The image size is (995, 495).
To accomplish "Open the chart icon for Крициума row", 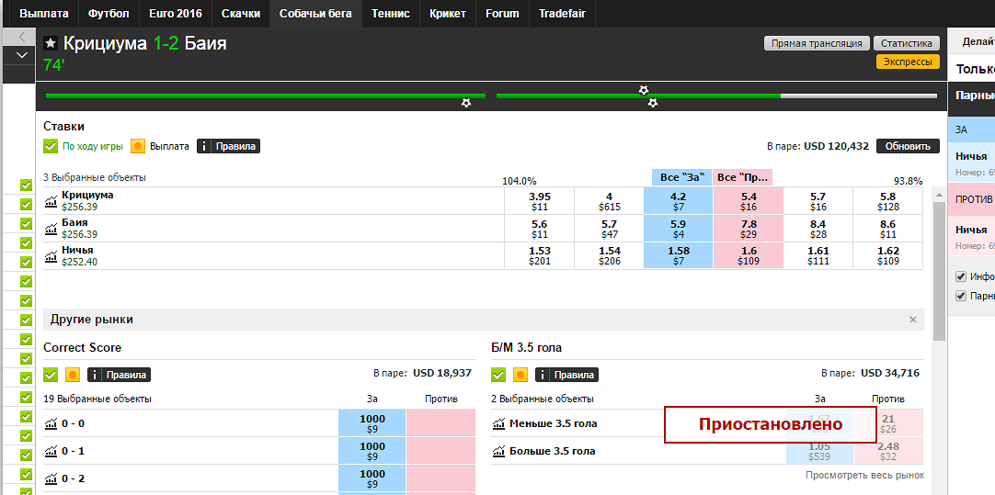I will [x=51, y=201].
